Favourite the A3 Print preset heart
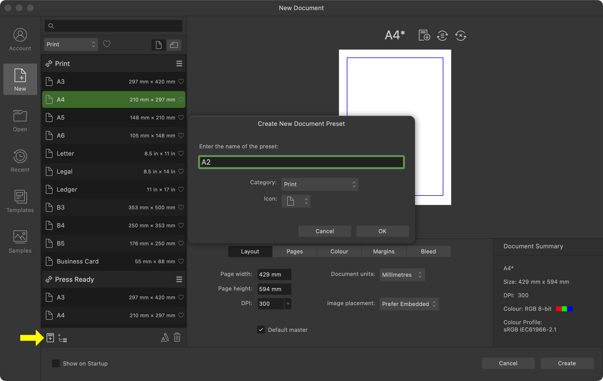The image size is (603, 381). point(181,81)
